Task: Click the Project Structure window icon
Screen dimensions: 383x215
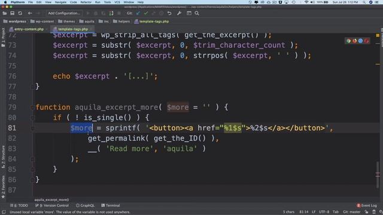Action: pos(189,13)
